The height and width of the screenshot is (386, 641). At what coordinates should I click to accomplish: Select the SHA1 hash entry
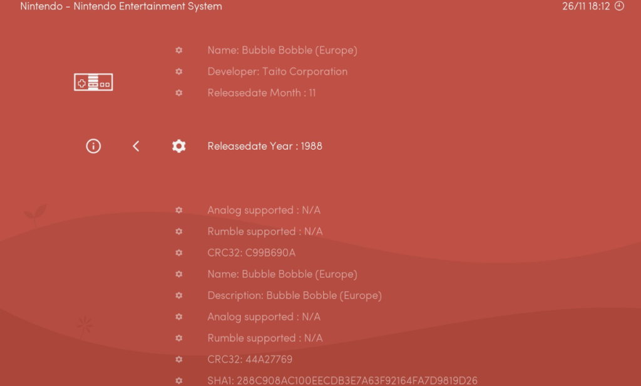click(x=342, y=380)
